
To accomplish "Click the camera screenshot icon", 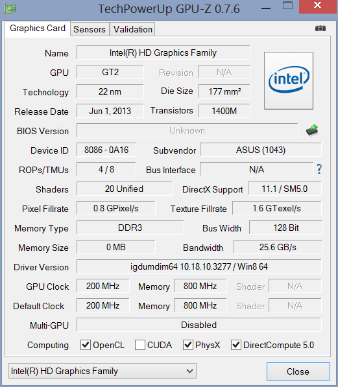I will 320,29.
